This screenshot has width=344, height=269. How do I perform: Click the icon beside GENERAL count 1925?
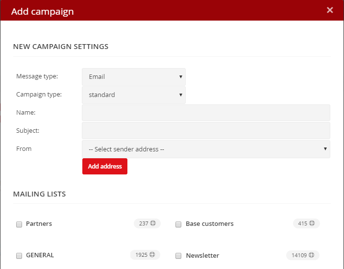coord(152,254)
